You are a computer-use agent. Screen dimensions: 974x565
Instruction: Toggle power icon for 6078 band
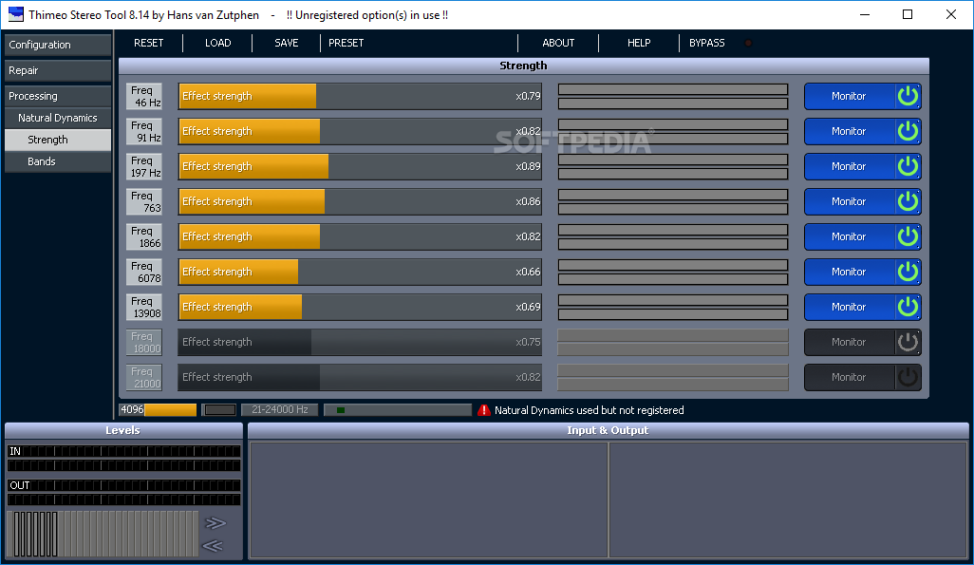tap(908, 272)
